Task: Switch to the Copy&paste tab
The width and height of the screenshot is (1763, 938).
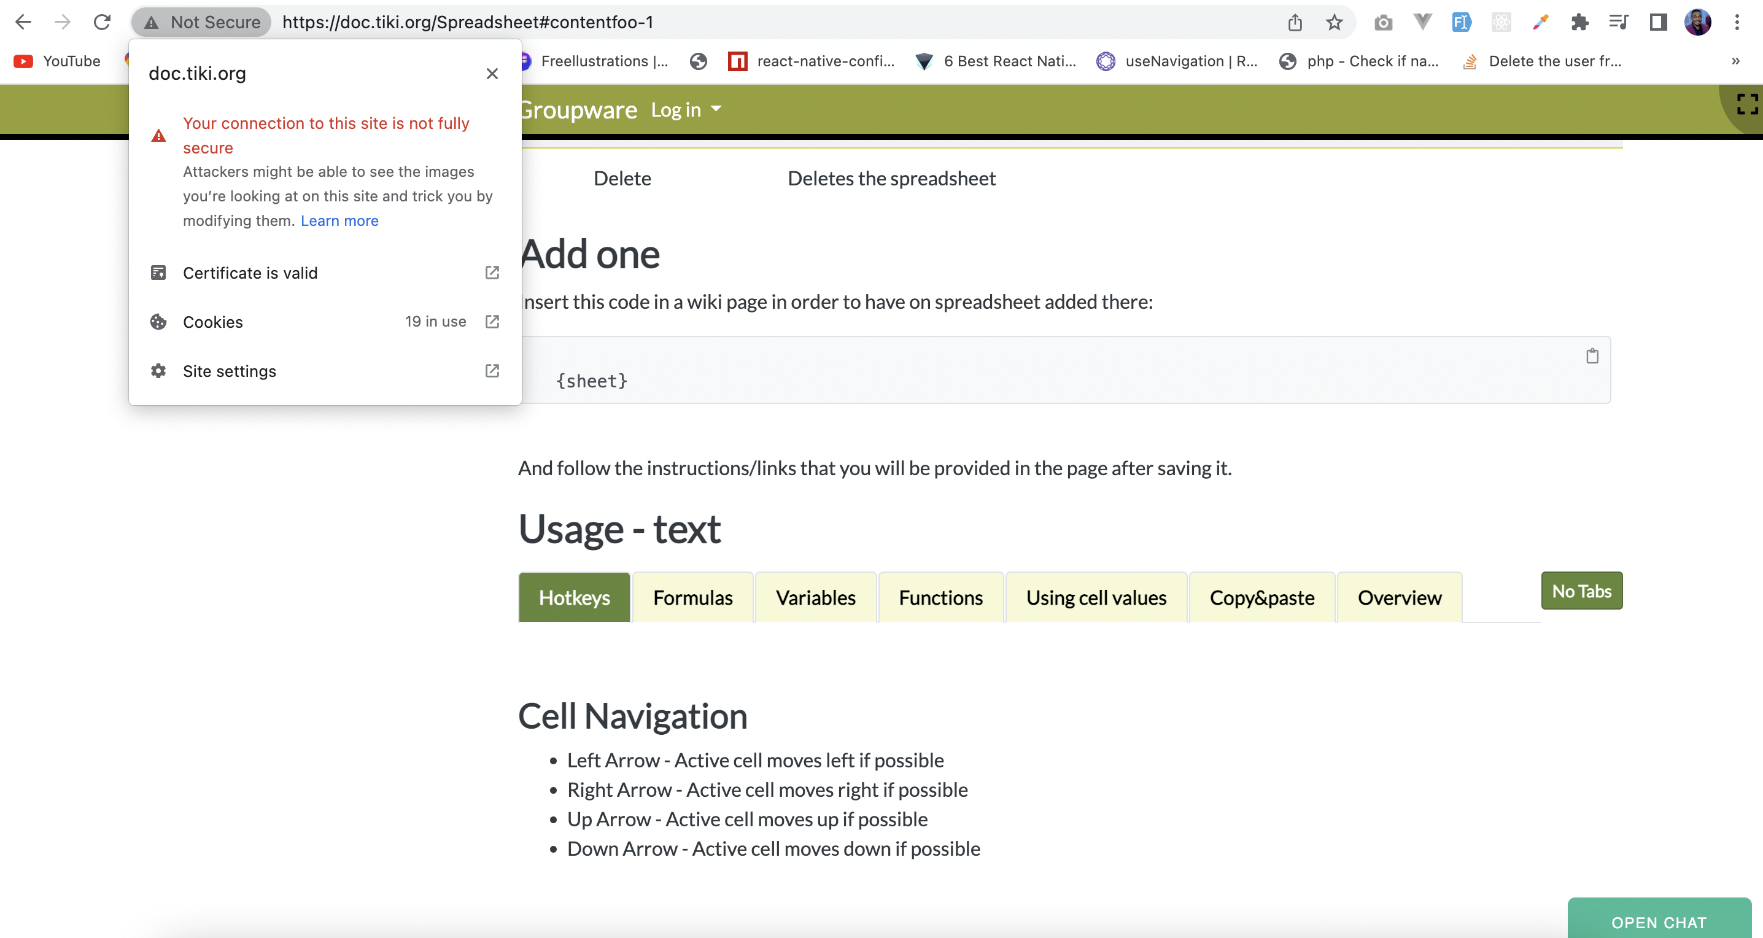Action: pyautogui.click(x=1262, y=597)
